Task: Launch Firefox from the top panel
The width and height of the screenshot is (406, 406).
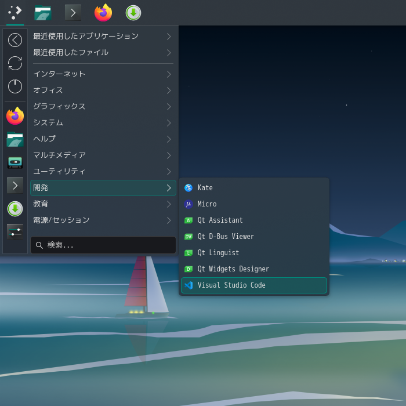Action: (103, 12)
